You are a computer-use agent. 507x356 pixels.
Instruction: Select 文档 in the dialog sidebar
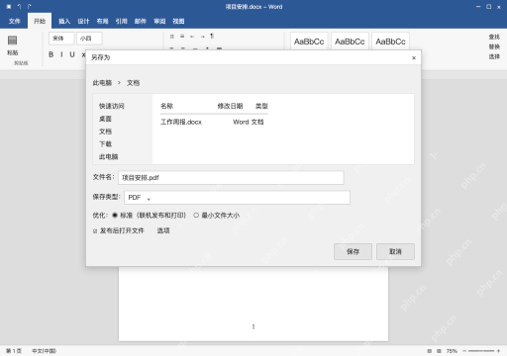click(105, 132)
